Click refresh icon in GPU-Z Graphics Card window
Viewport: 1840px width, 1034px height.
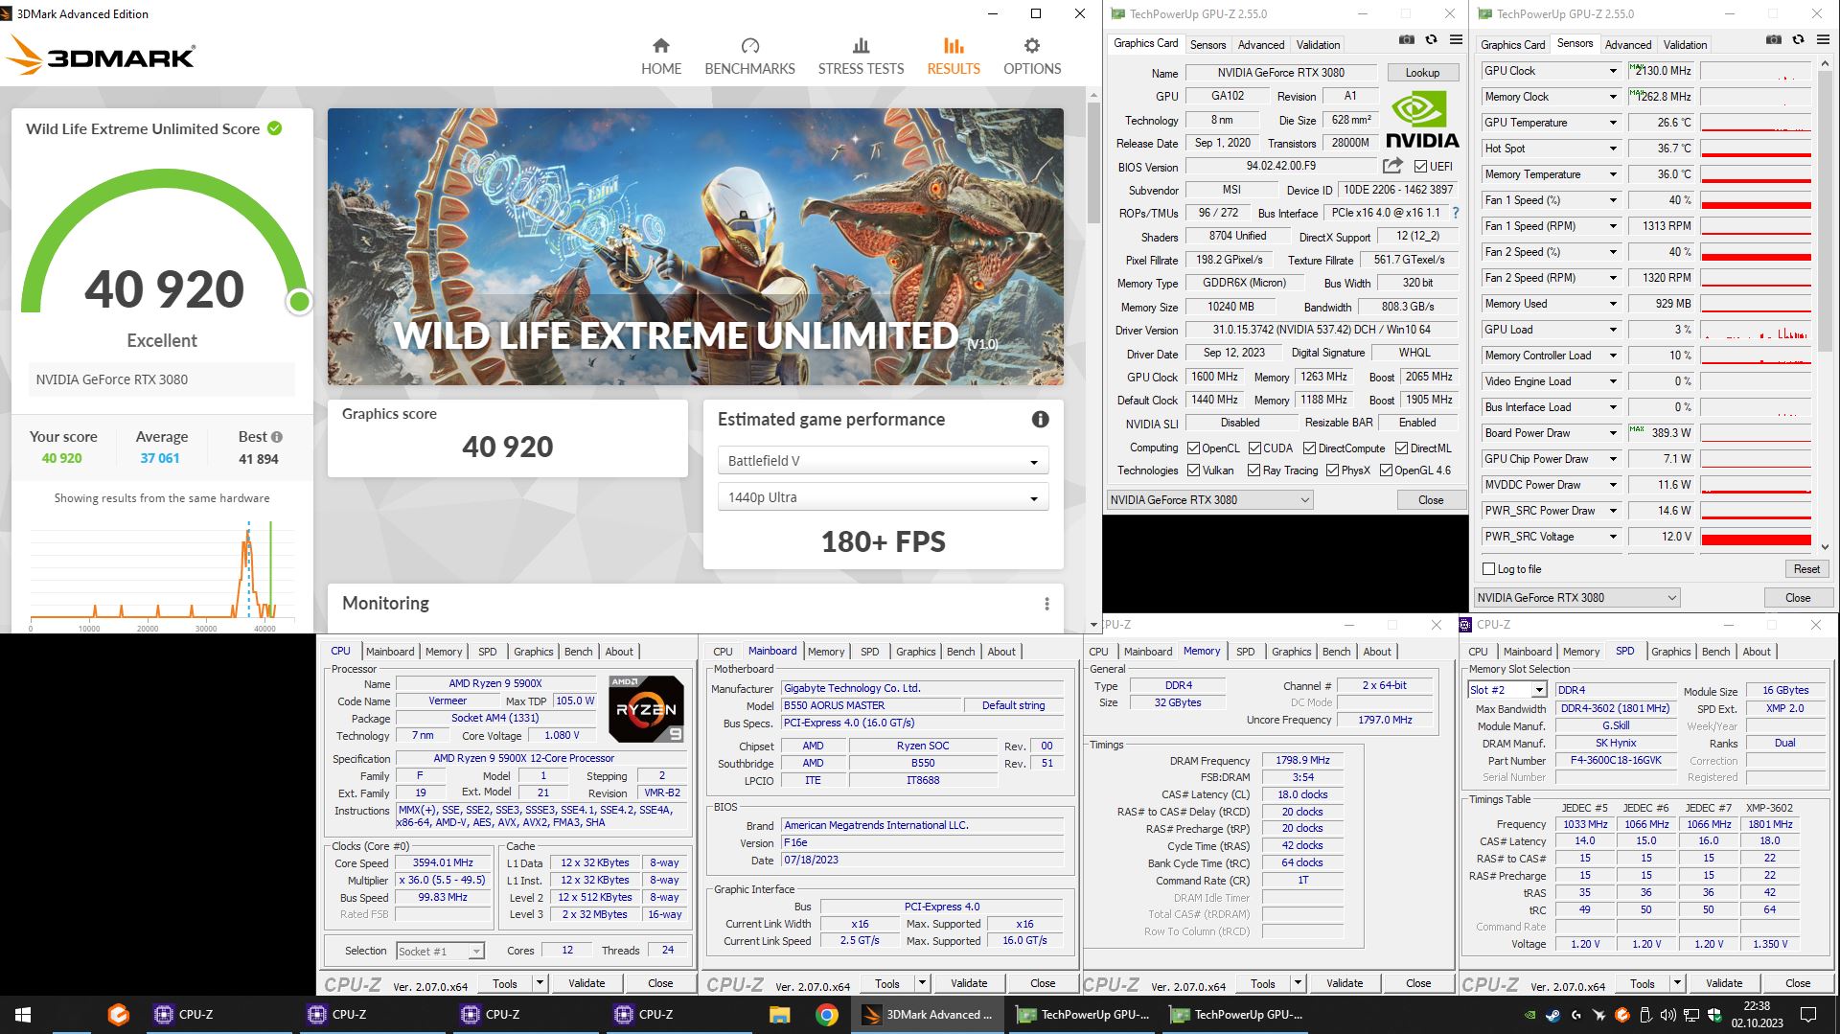point(1431,40)
